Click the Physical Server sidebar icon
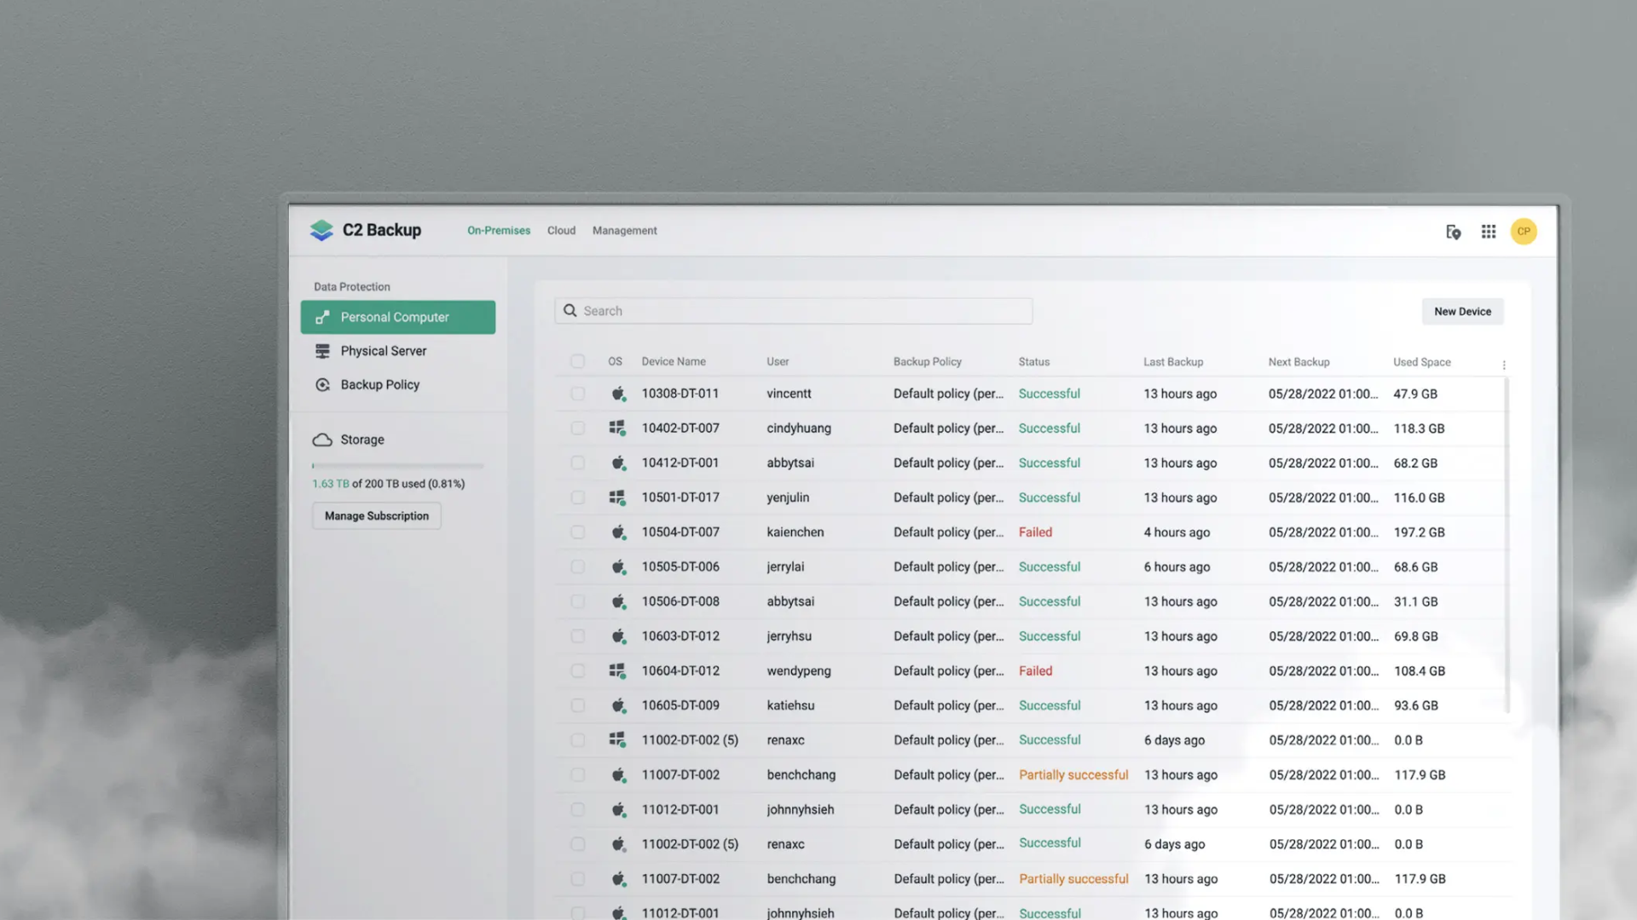Viewport: 1637px width, 920px height. (x=322, y=351)
